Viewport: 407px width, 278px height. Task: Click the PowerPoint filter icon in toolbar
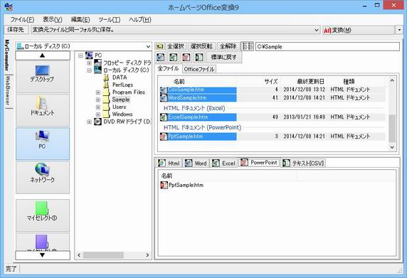pyautogui.click(x=186, y=57)
